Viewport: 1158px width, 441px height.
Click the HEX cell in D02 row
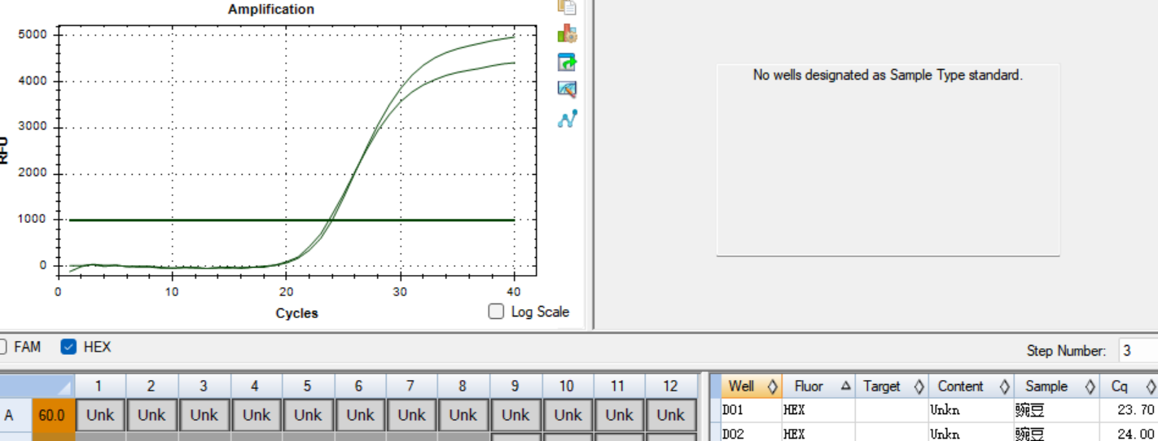pos(819,433)
